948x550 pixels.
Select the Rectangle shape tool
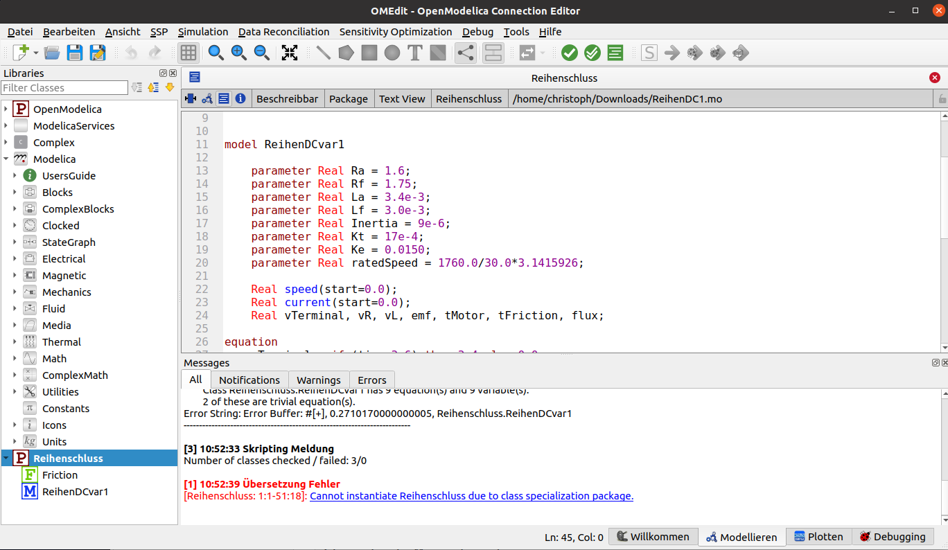click(x=369, y=53)
